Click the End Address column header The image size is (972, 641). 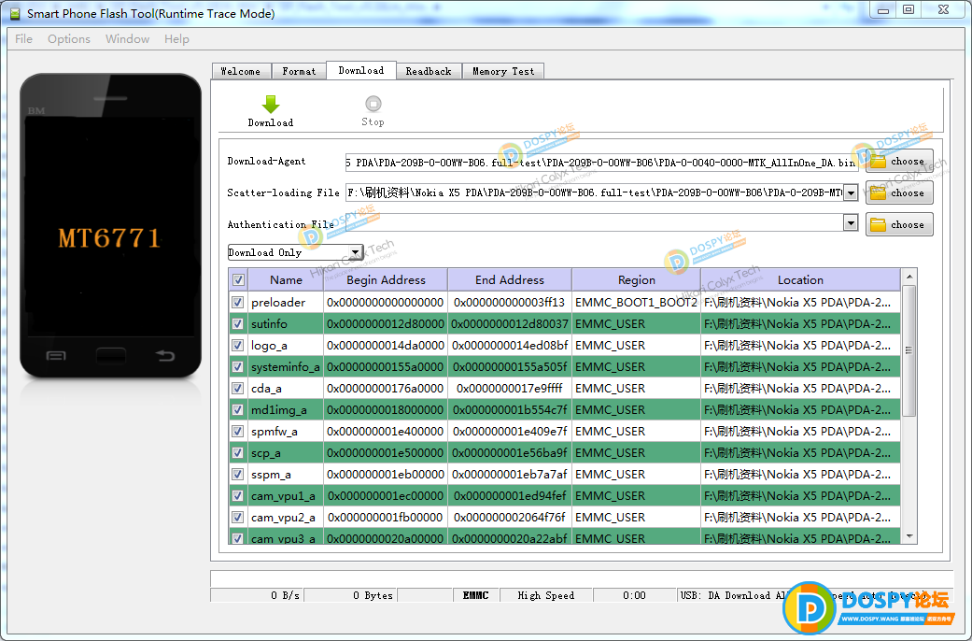(x=510, y=280)
